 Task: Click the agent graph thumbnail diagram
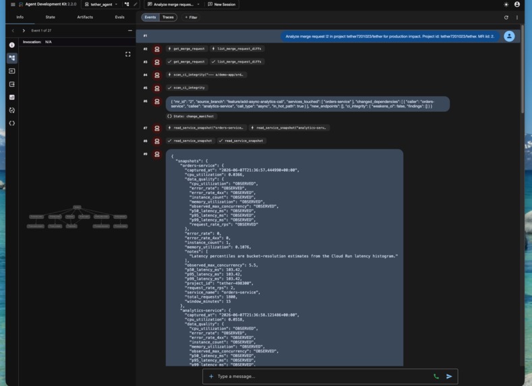coord(78,216)
